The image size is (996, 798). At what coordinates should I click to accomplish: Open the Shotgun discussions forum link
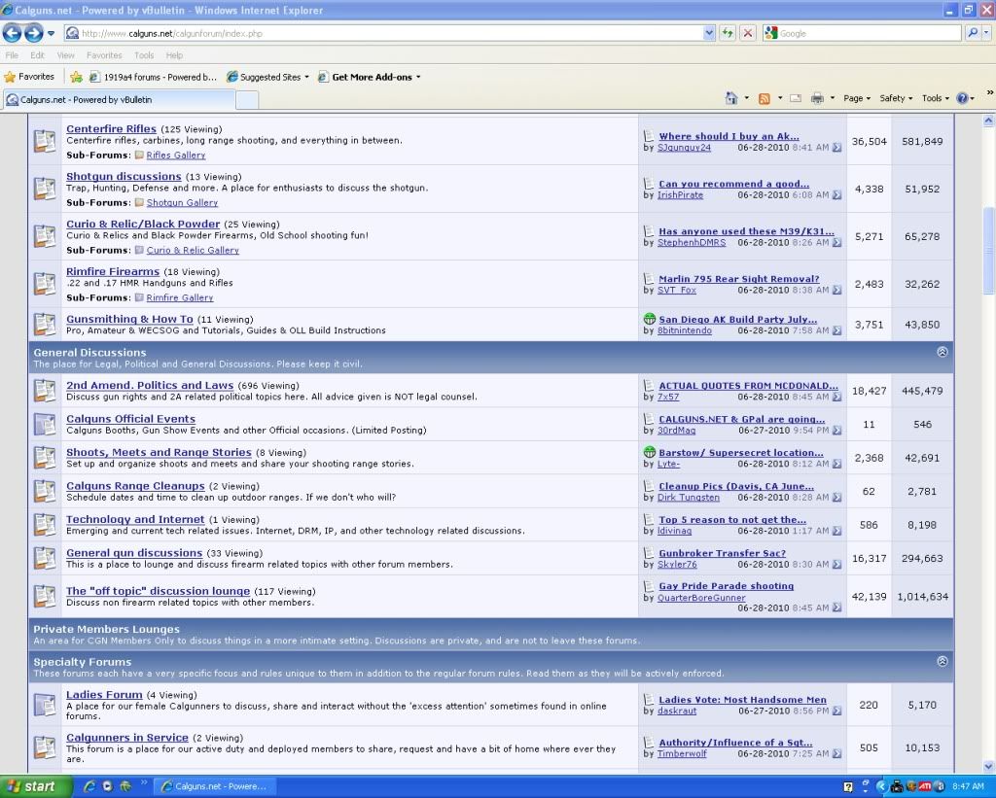[124, 176]
